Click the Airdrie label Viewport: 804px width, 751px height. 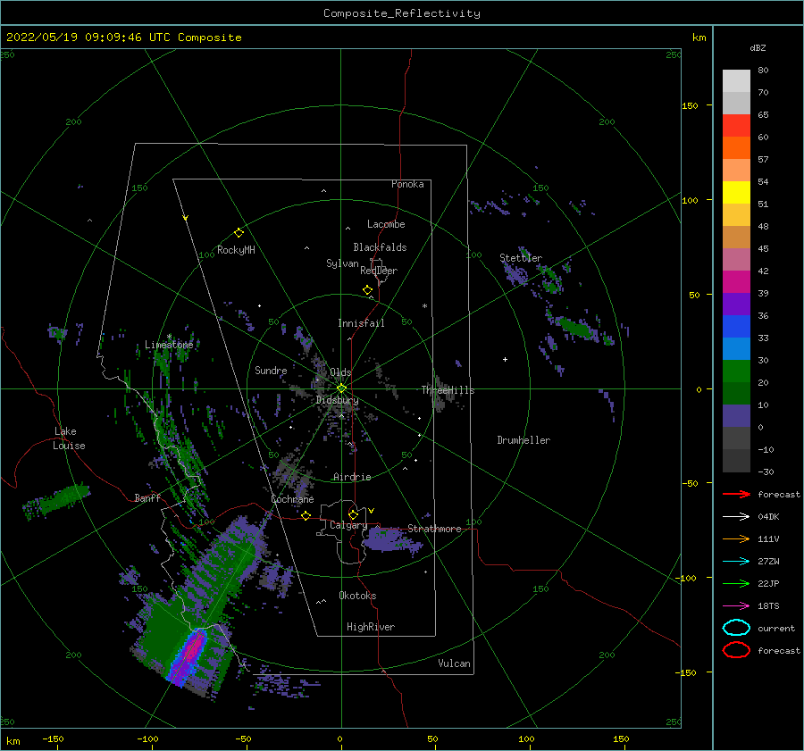pos(352,477)
